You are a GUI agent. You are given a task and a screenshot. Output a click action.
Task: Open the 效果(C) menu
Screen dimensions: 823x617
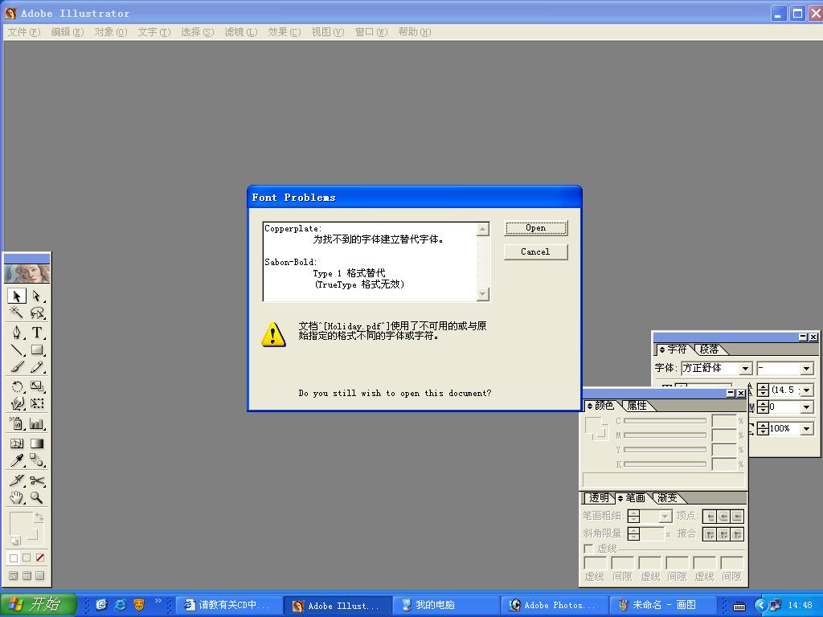pos(285,32)
